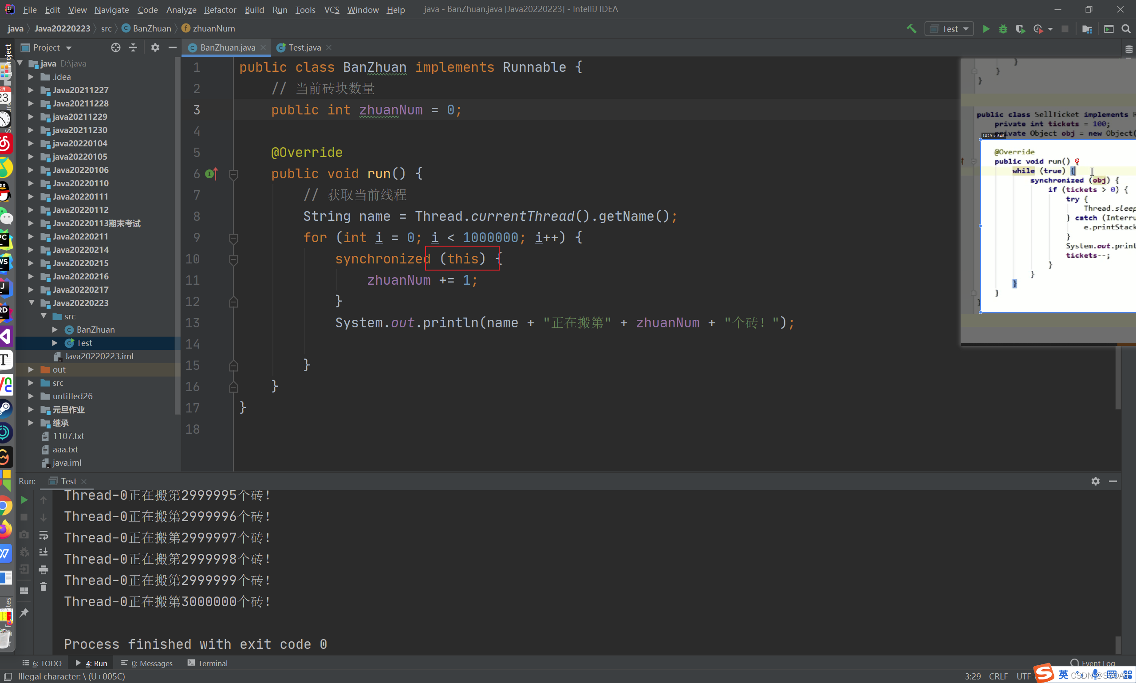Click the editor vertical scrollbar

tap(1117, 377)
